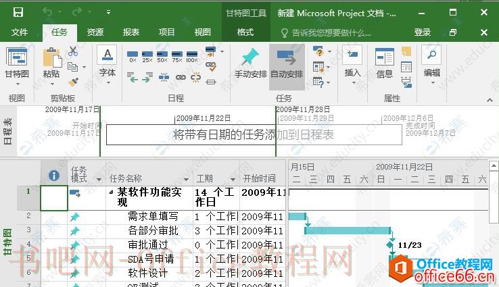The height and width of the screenshot is (287, 499).
Task: Expand the 甘特图 view dropdown arrow
Action: coord(18,84)
